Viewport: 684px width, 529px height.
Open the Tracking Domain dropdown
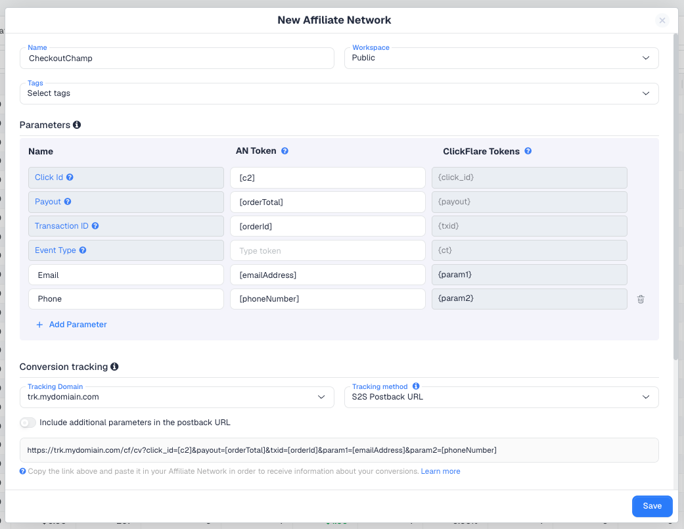[x=177, y=398]
